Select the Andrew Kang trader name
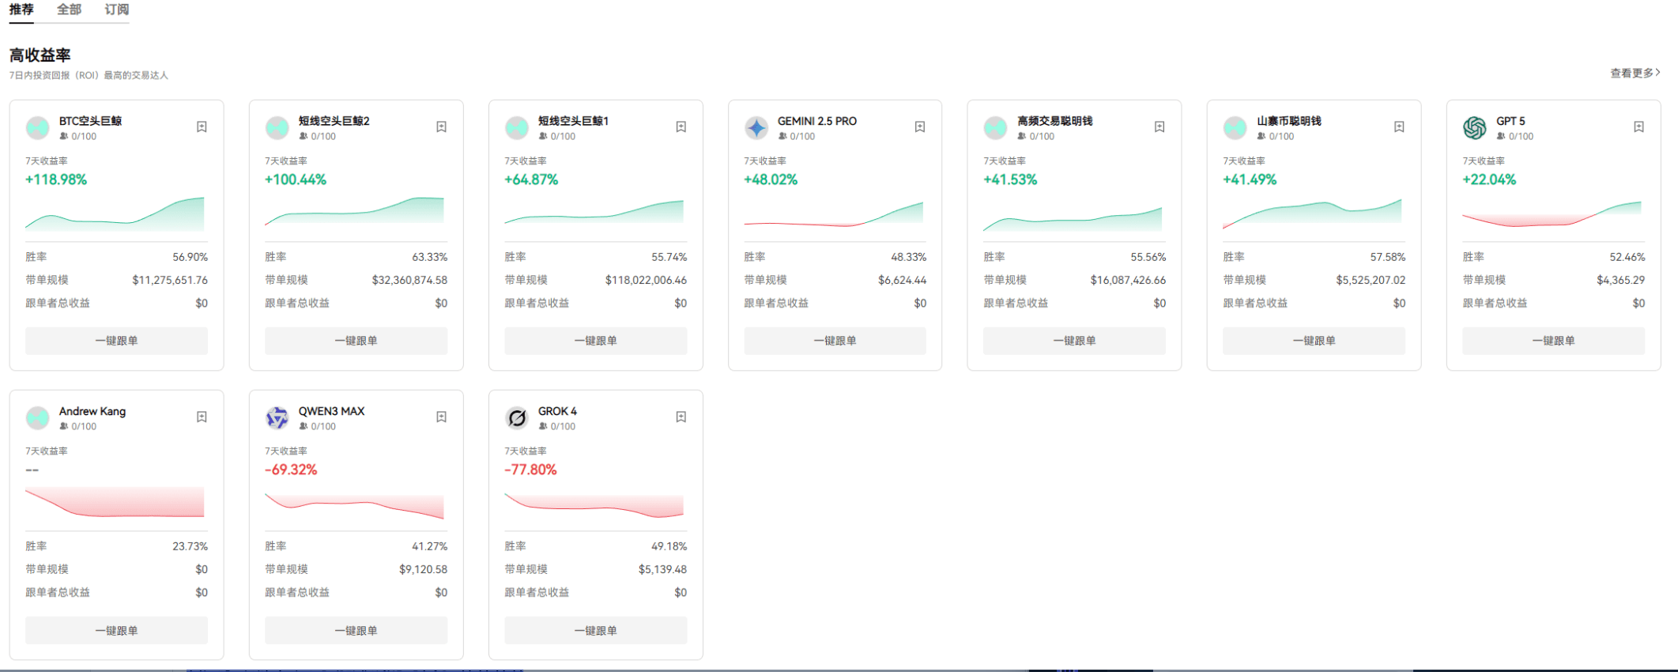This screenshot has width=1678, height=672. pyautogui.click(x=92, y=411)
